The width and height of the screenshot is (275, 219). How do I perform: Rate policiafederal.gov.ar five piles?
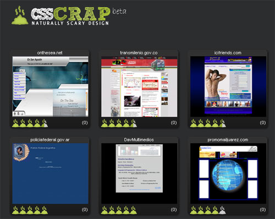[45, 210]
